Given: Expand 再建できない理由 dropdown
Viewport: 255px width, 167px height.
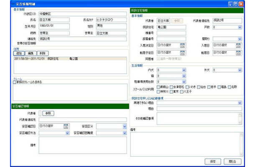Looking at the screenshot, I should coord(240,103).
